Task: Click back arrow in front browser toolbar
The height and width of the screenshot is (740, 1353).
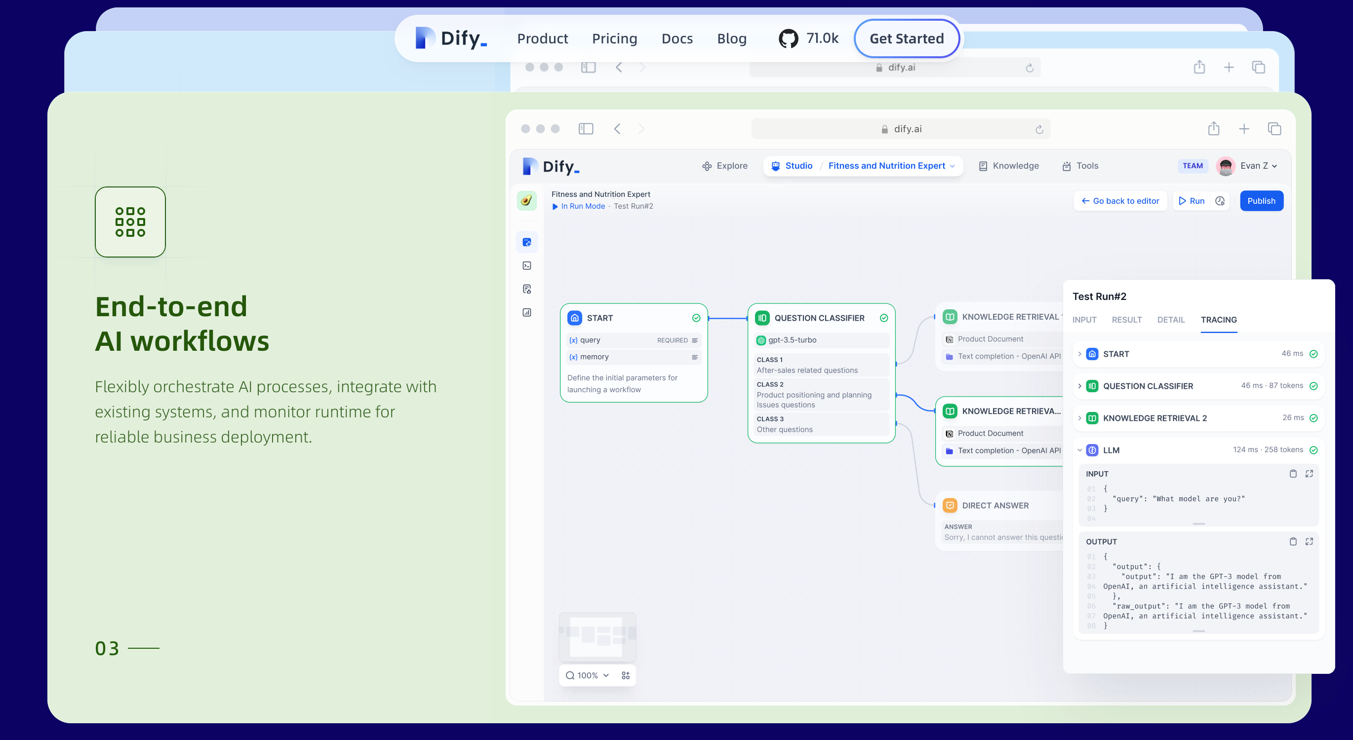Action: tap(618, 129)
